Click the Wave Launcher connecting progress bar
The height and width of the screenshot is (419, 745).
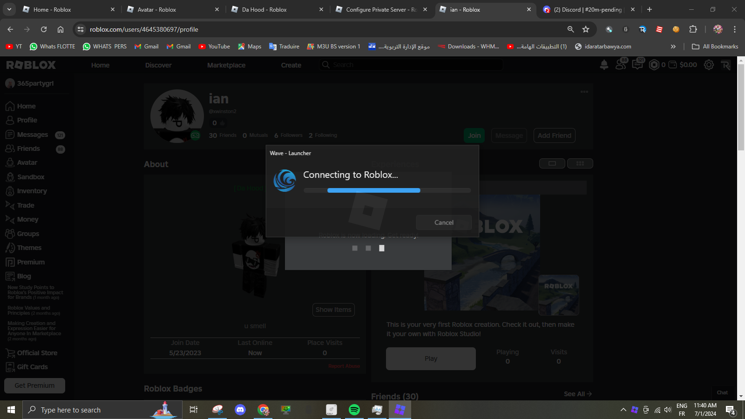pyautogui.click(x=387, y=190)
